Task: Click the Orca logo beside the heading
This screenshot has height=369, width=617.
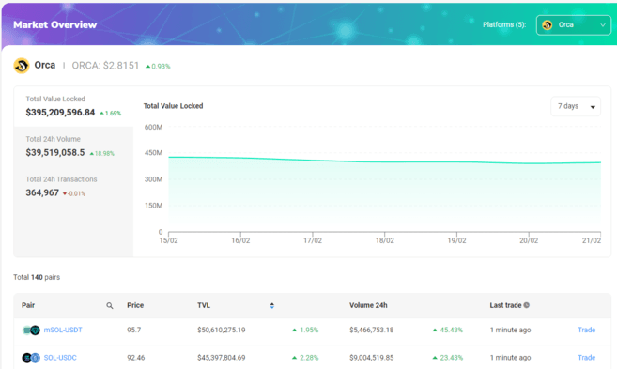Action: (22, 66)
